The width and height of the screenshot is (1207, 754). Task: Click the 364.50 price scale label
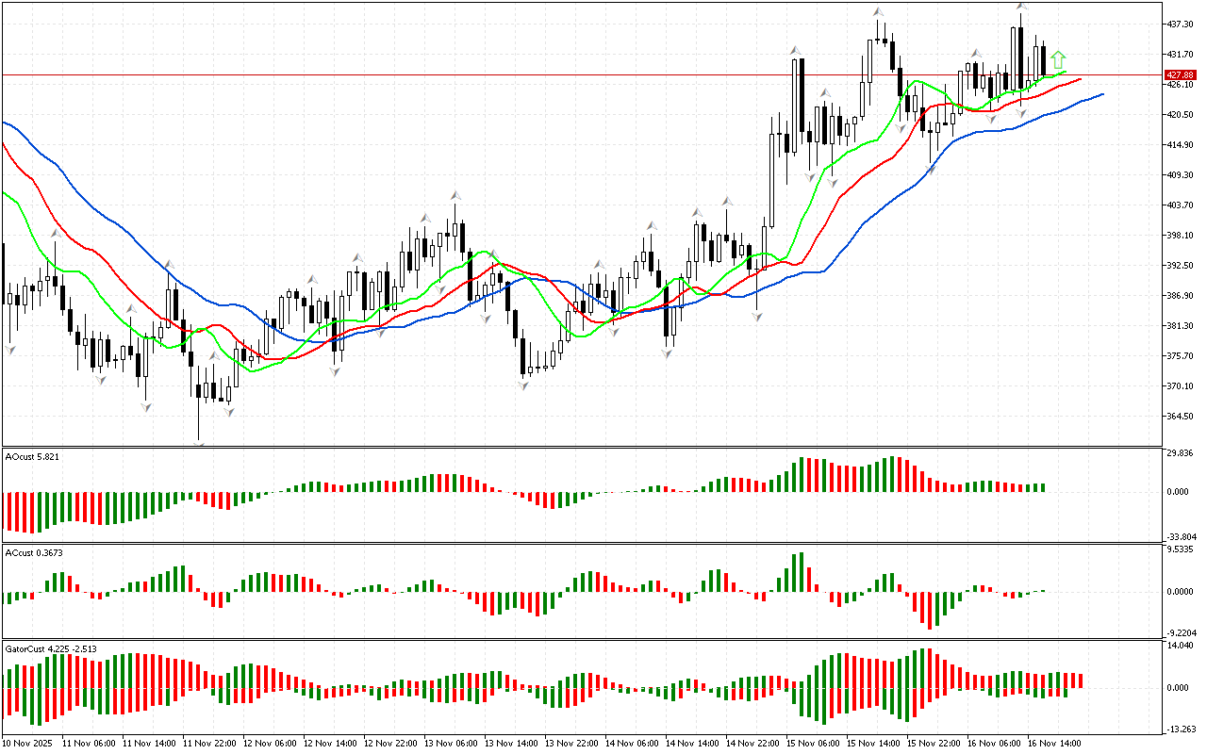pyautogui.click(x=1181, y=416)
